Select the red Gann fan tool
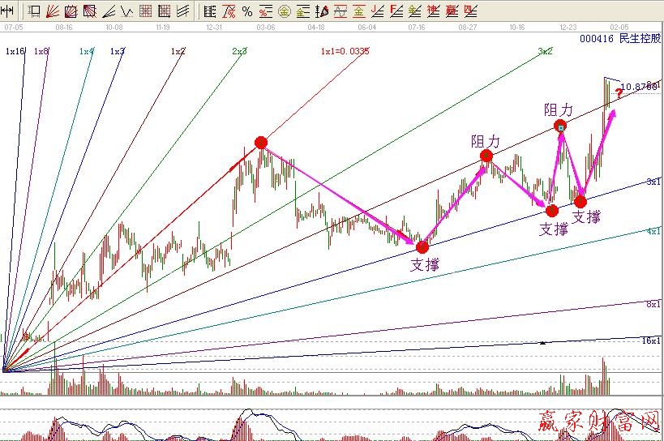Screen dimensions: 664x441 pos(52,11)
